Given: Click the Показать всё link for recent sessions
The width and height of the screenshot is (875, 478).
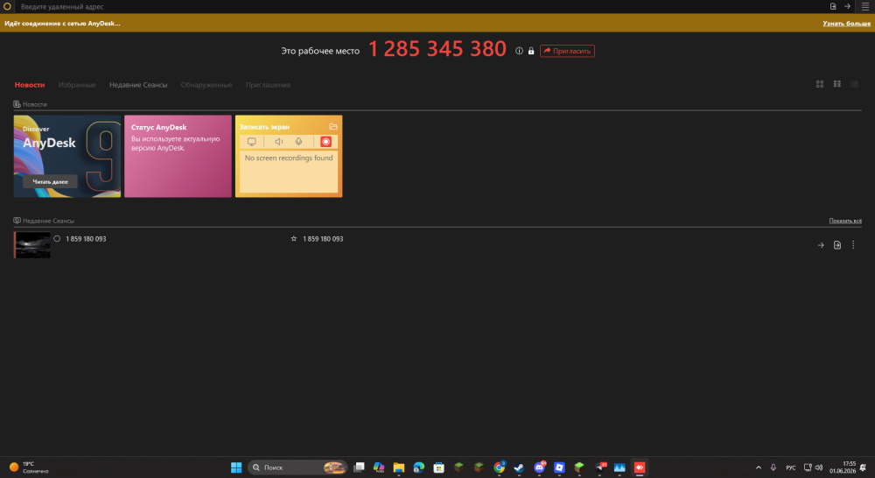Looking at the screenshot, I should pos(845,221).
